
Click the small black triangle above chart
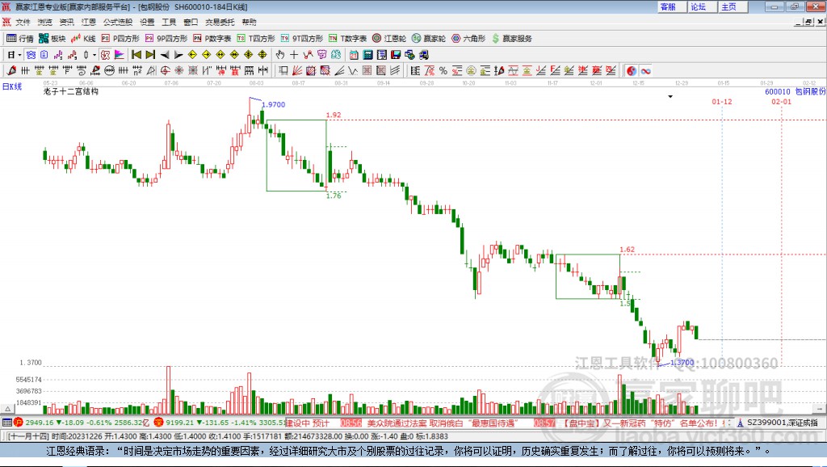[x=670, y=97]
